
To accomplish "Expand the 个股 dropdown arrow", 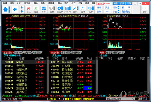I will 118,11.
